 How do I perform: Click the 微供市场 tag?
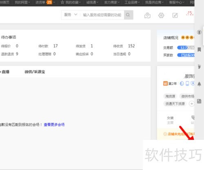[x=188, y=96]
